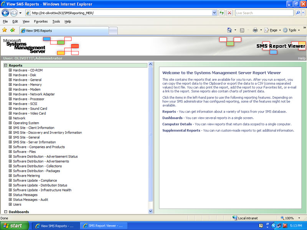Select Hardware - Processor report category
The height and width of the screenshot is (230, 307).
(28, 99)
